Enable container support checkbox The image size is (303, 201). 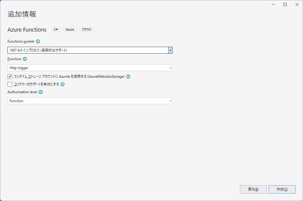10,84
